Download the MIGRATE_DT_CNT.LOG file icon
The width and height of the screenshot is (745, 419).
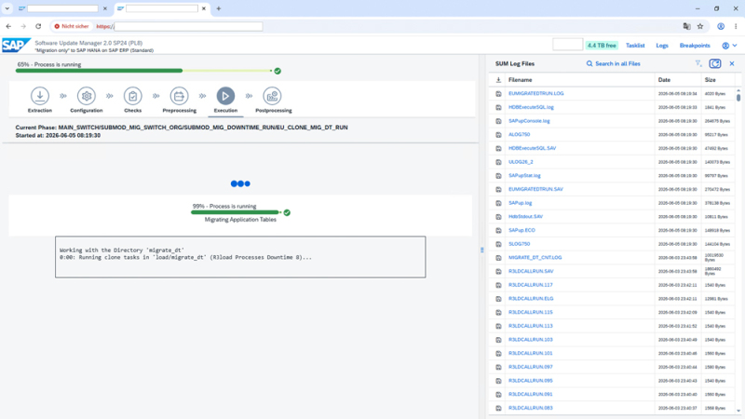coord(498,258)
